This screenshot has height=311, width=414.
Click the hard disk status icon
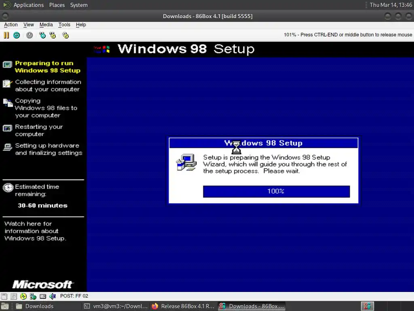(43, 296)
